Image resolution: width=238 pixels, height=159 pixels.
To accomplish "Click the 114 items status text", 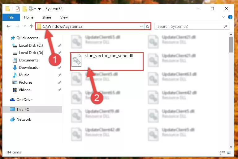I will [x=14, y=152].
